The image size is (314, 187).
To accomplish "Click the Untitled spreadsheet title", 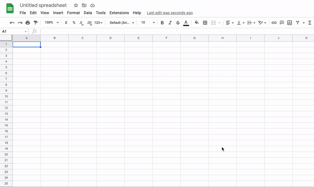I will (43, 5).
